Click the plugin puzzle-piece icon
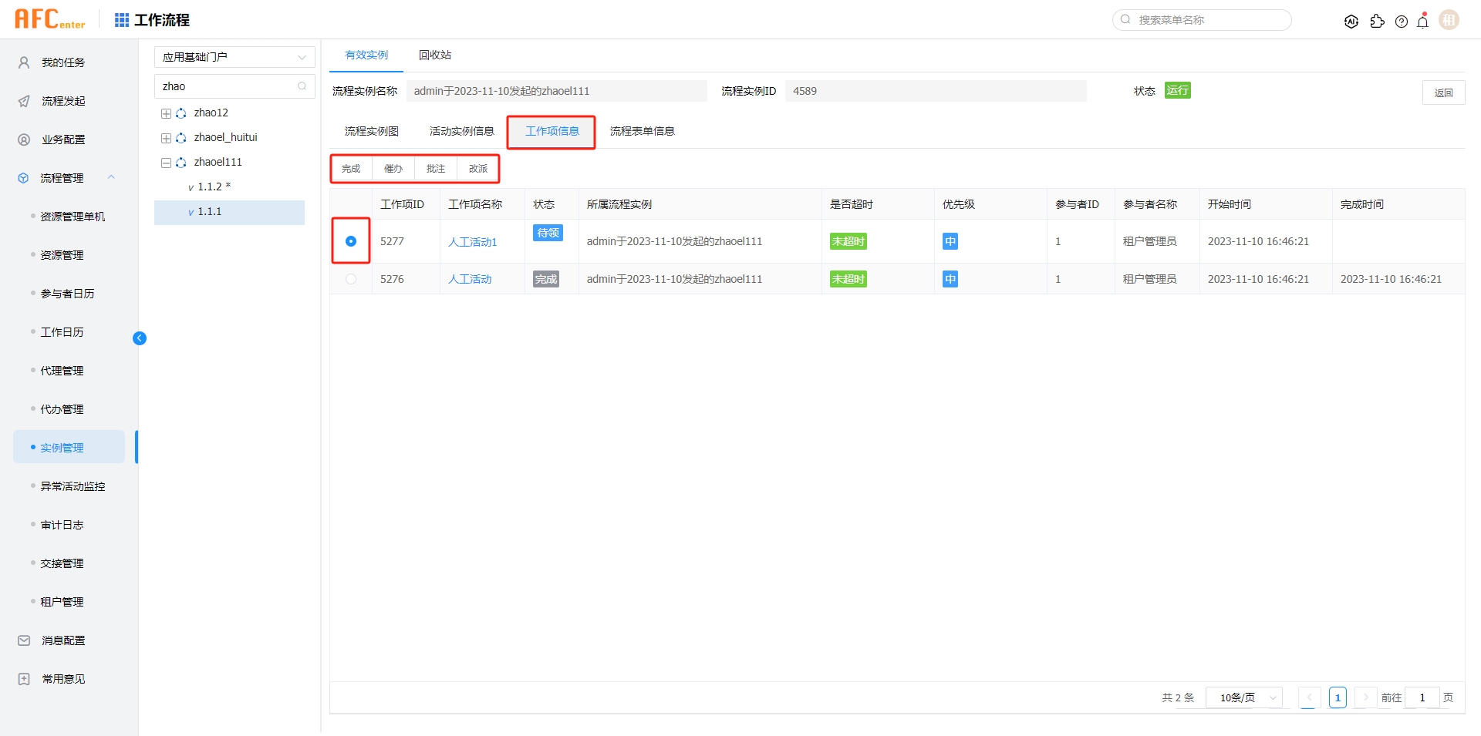The height and width of the screenshot is (736, 1481). click(1378, 22)
